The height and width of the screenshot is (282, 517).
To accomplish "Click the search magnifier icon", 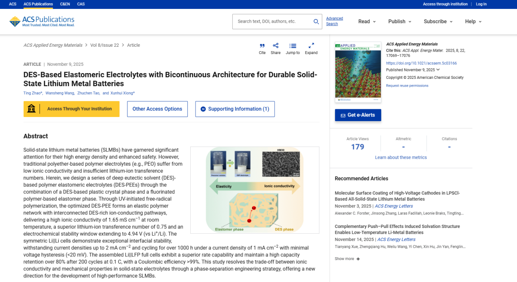I will click(316, 22).
